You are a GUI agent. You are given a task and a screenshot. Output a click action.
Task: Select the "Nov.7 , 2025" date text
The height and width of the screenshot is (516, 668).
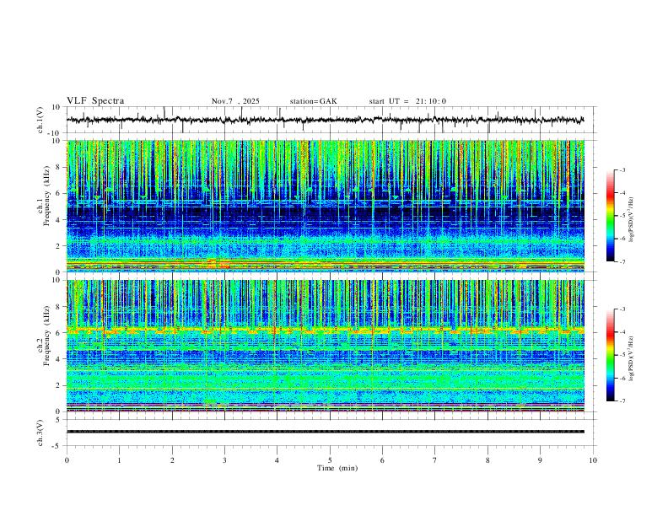pos(235,101)
